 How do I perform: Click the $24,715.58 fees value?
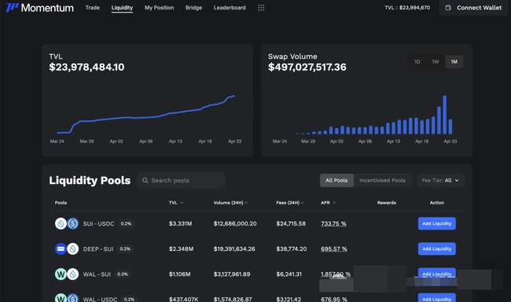point(291,223)
